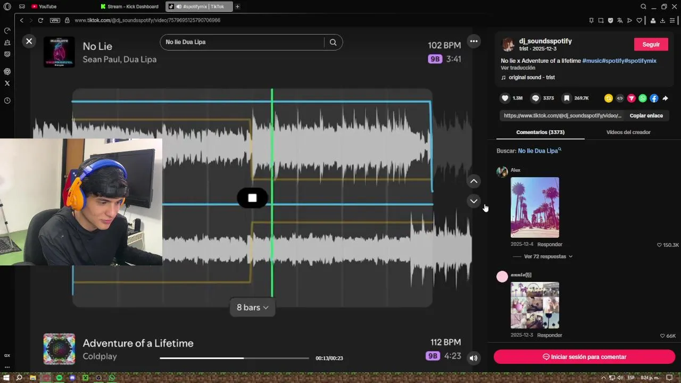Reply to Alex's comment via 'Responder'
Screen dimensions: 681x383
[550, 245]
